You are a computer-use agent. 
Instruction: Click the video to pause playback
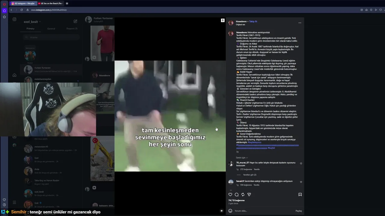coord(170,116)
